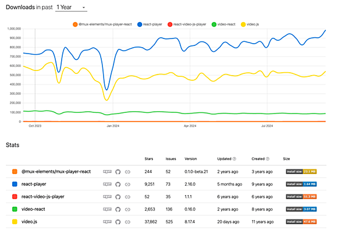Select version 8.17.4
This screenshot has height=234, width=341.
pyautogui.click(x=190, y=222)
